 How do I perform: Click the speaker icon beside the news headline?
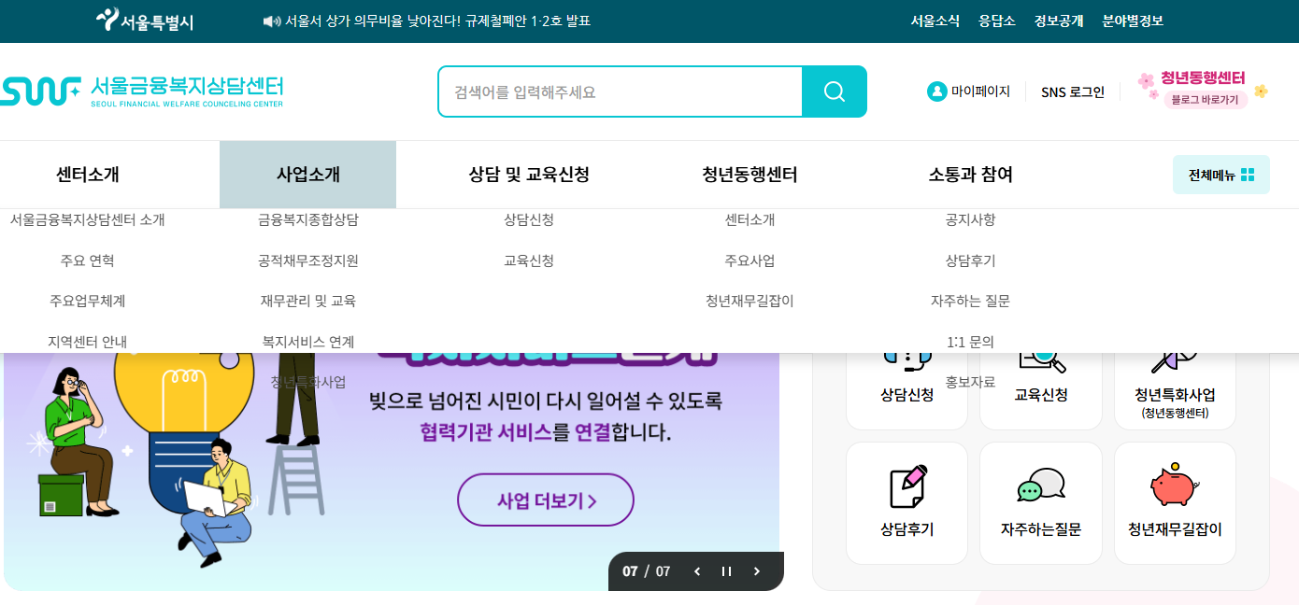click(272, 21)
